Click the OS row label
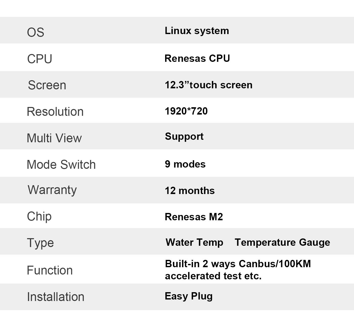Screen dimensions: 354x328 (35, 32)
